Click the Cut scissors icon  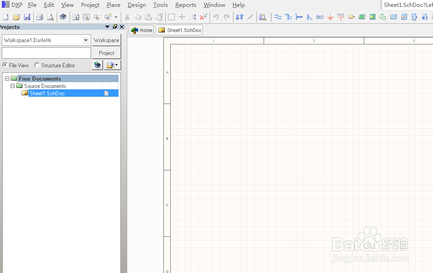click(127, 17)
